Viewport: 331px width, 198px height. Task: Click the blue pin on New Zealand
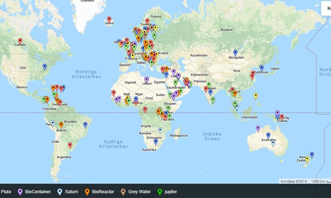312,155
